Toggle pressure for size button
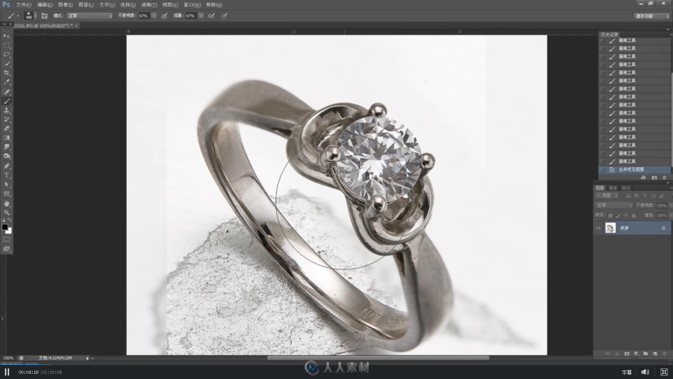Image resolution: width=673 pixels, height=379 pixels. pos(224,16)
